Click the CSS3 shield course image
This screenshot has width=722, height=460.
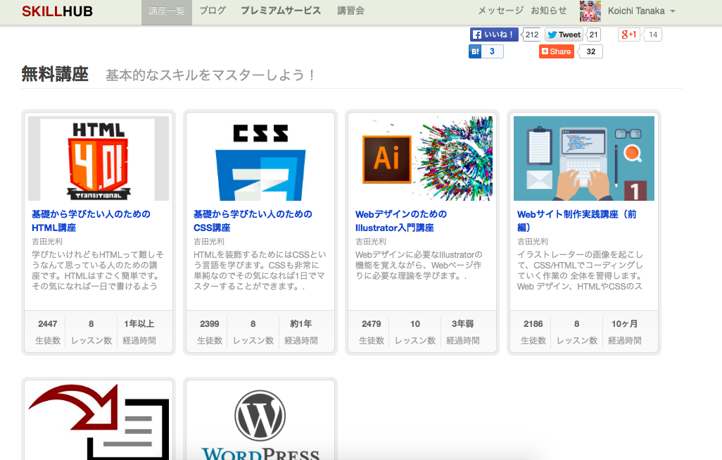tap(260, 157)
